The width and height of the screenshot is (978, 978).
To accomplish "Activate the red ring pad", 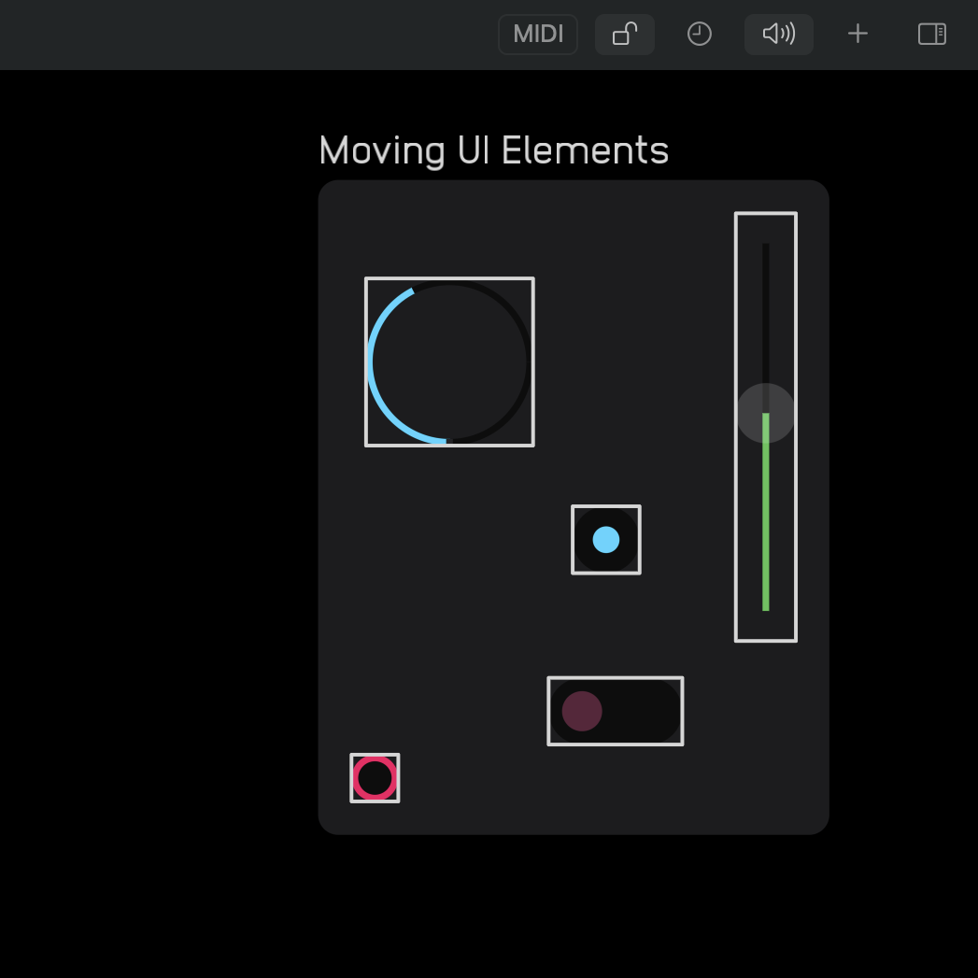I will pyautogui.click(x=375, y=777).
